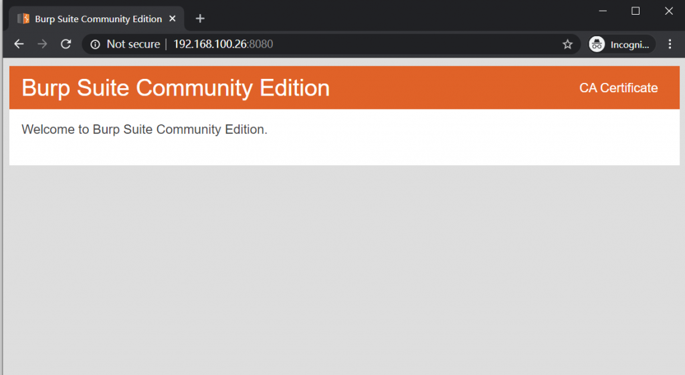Click the Welcome to Burp Suite text
Viewport: 685px width, 375px height.
pos(144,130)
